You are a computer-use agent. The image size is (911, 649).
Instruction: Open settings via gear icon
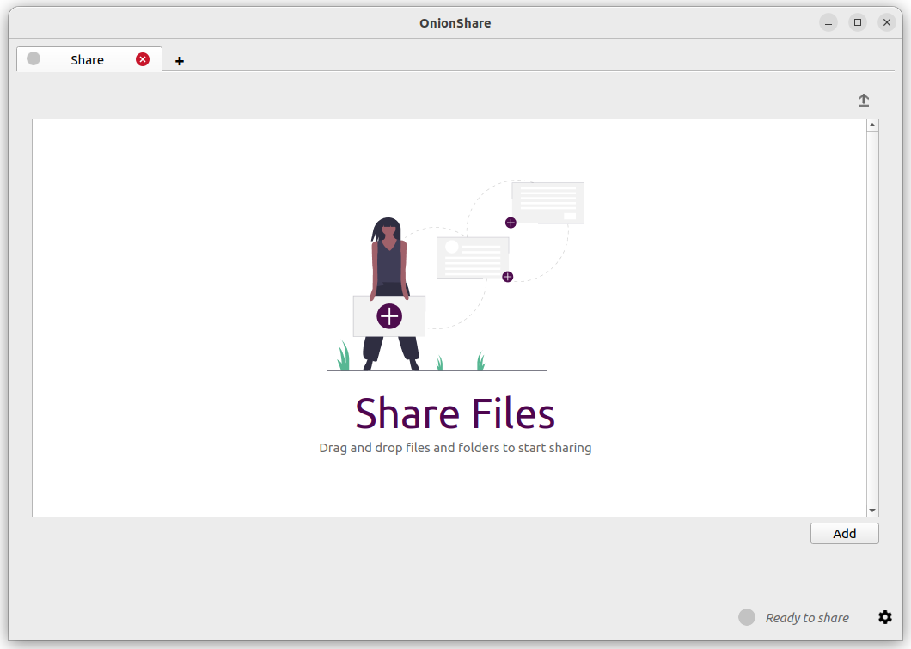885,617
